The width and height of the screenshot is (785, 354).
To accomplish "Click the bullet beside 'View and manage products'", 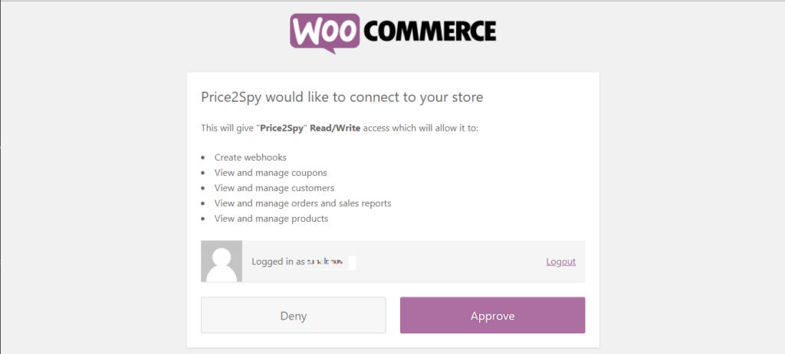I will click(x=203, y=219).
